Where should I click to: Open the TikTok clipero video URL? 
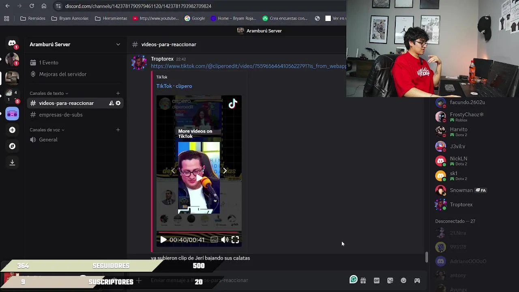(249, 66)
